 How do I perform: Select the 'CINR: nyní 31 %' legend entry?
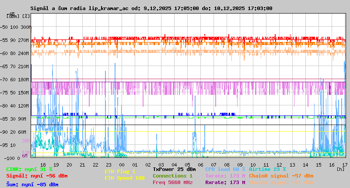[x=29, y=169]
